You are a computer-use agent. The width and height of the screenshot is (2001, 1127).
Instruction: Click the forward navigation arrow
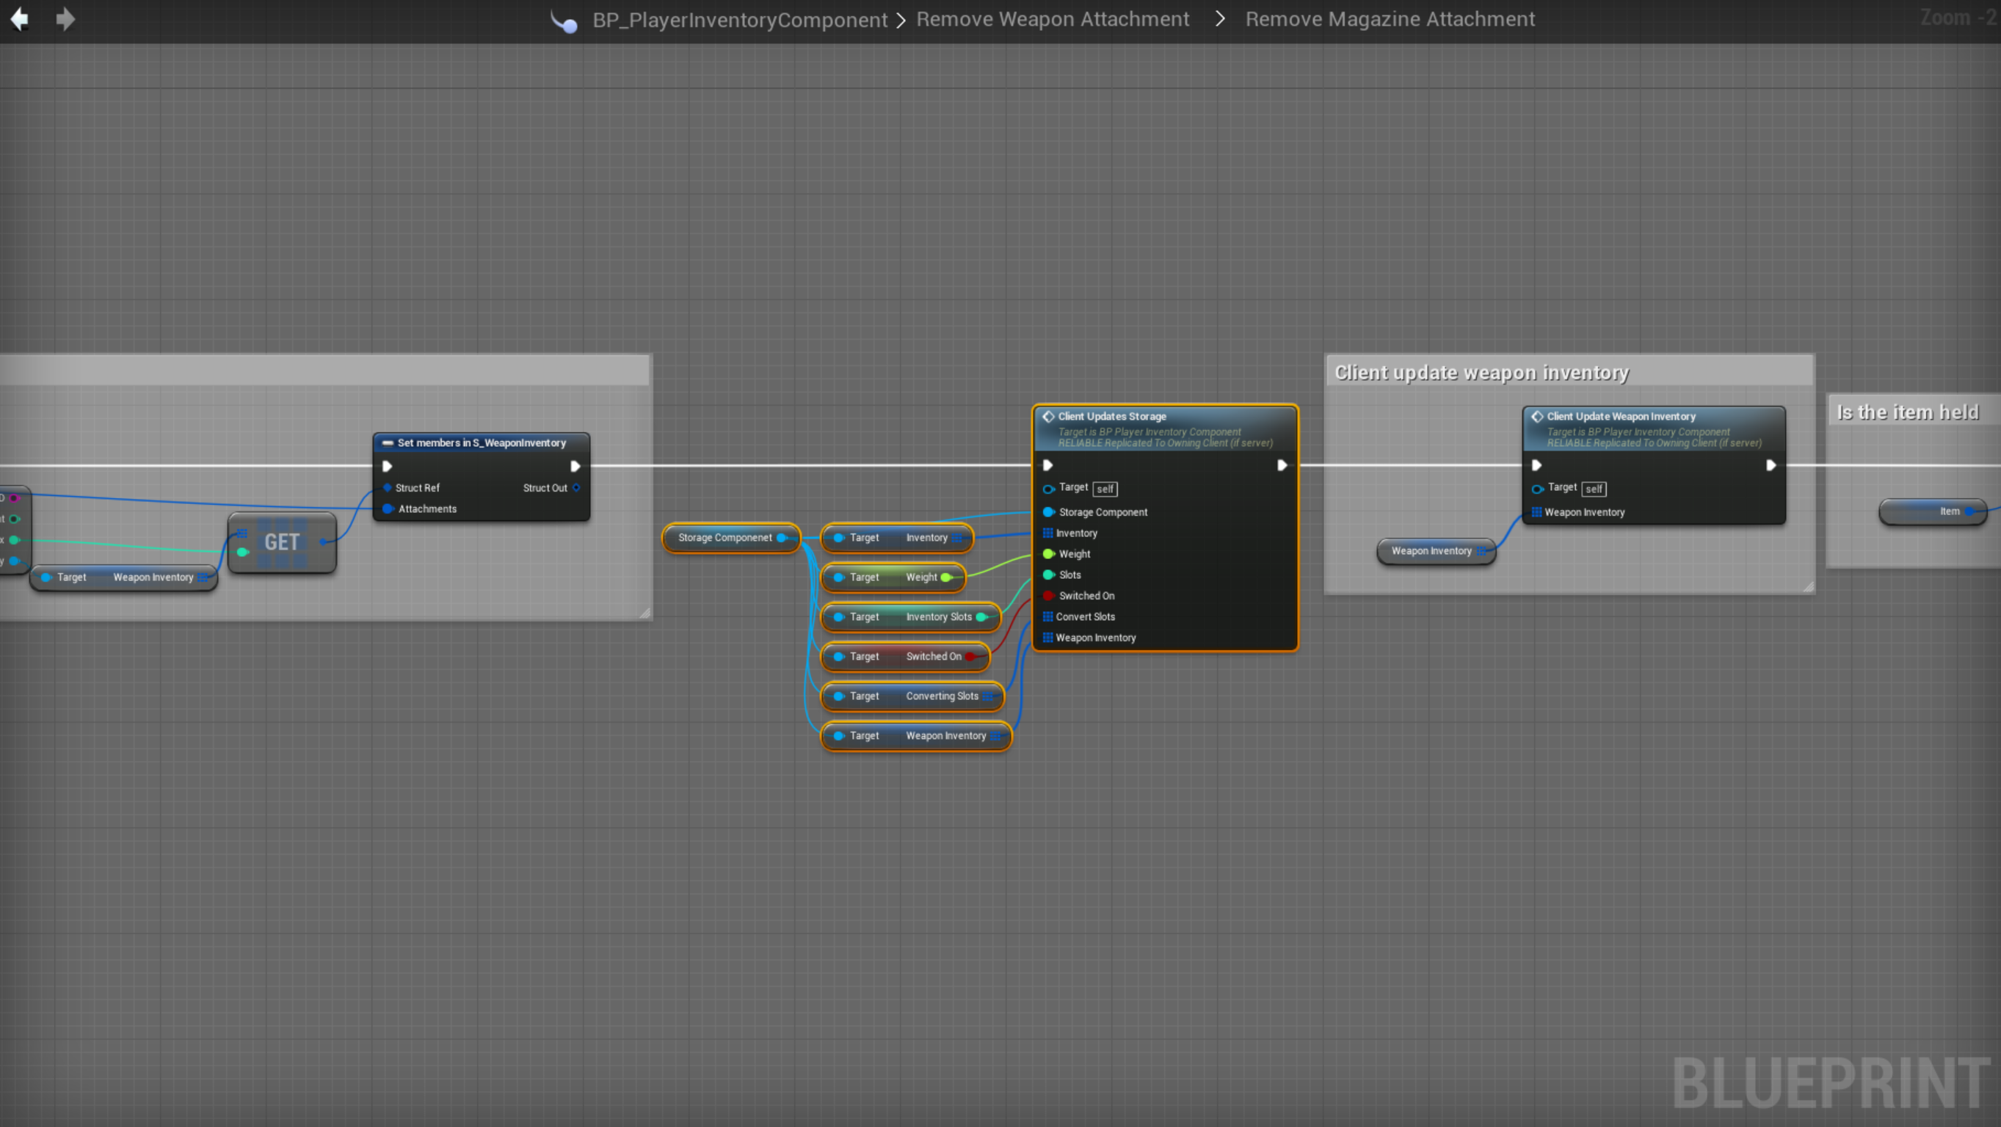coord(65,18)
